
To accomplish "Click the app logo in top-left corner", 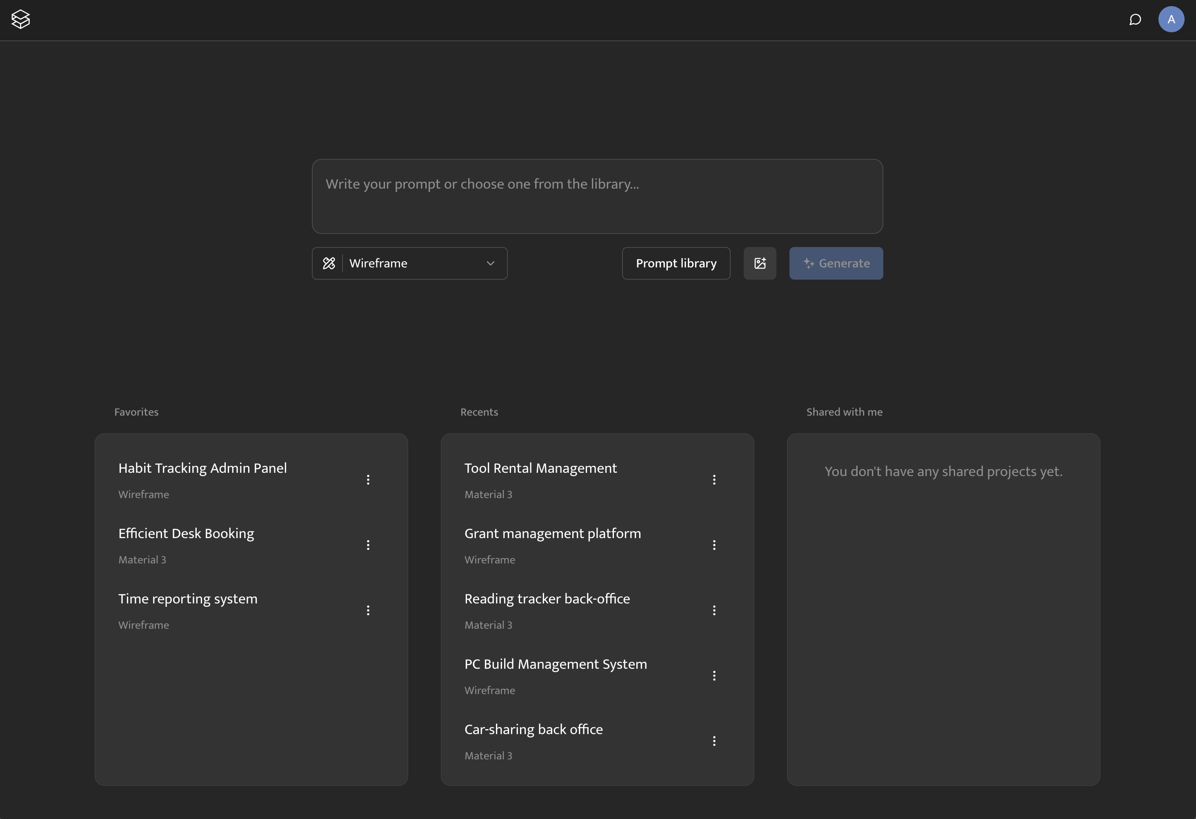I will click(20, 20).
